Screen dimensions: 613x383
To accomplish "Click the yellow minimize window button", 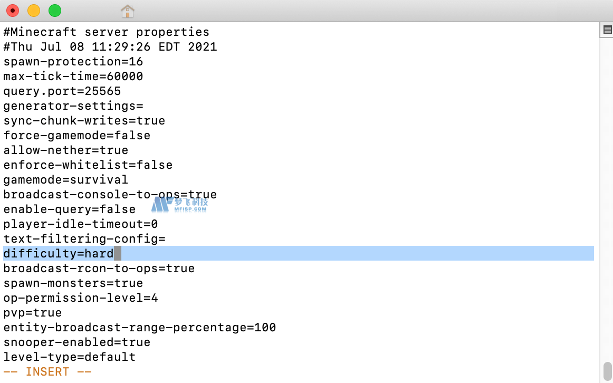I will (x=34, y=11).
